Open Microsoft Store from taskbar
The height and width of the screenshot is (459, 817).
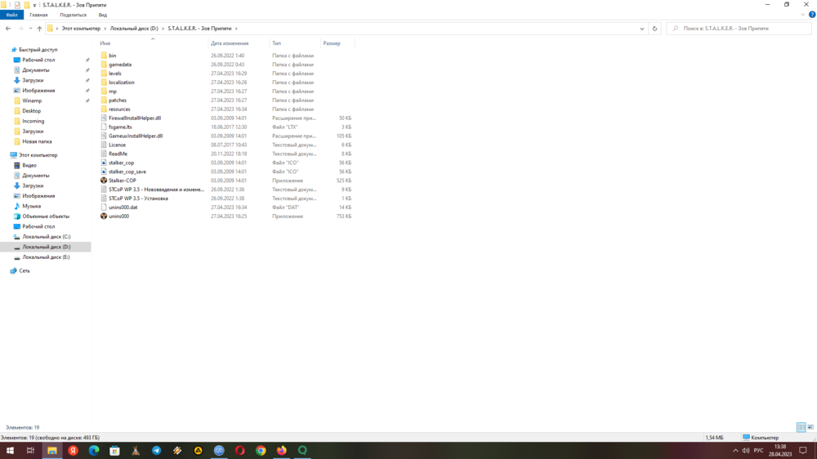[114, 451]
